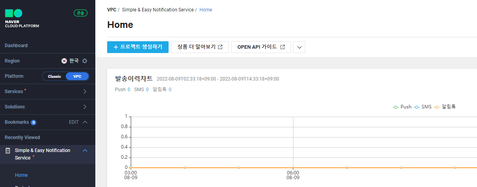Click the 프로젝트 생성하기 button
Image resolution: width=477 pixels, height=187 pixels.
coord(138,47)
